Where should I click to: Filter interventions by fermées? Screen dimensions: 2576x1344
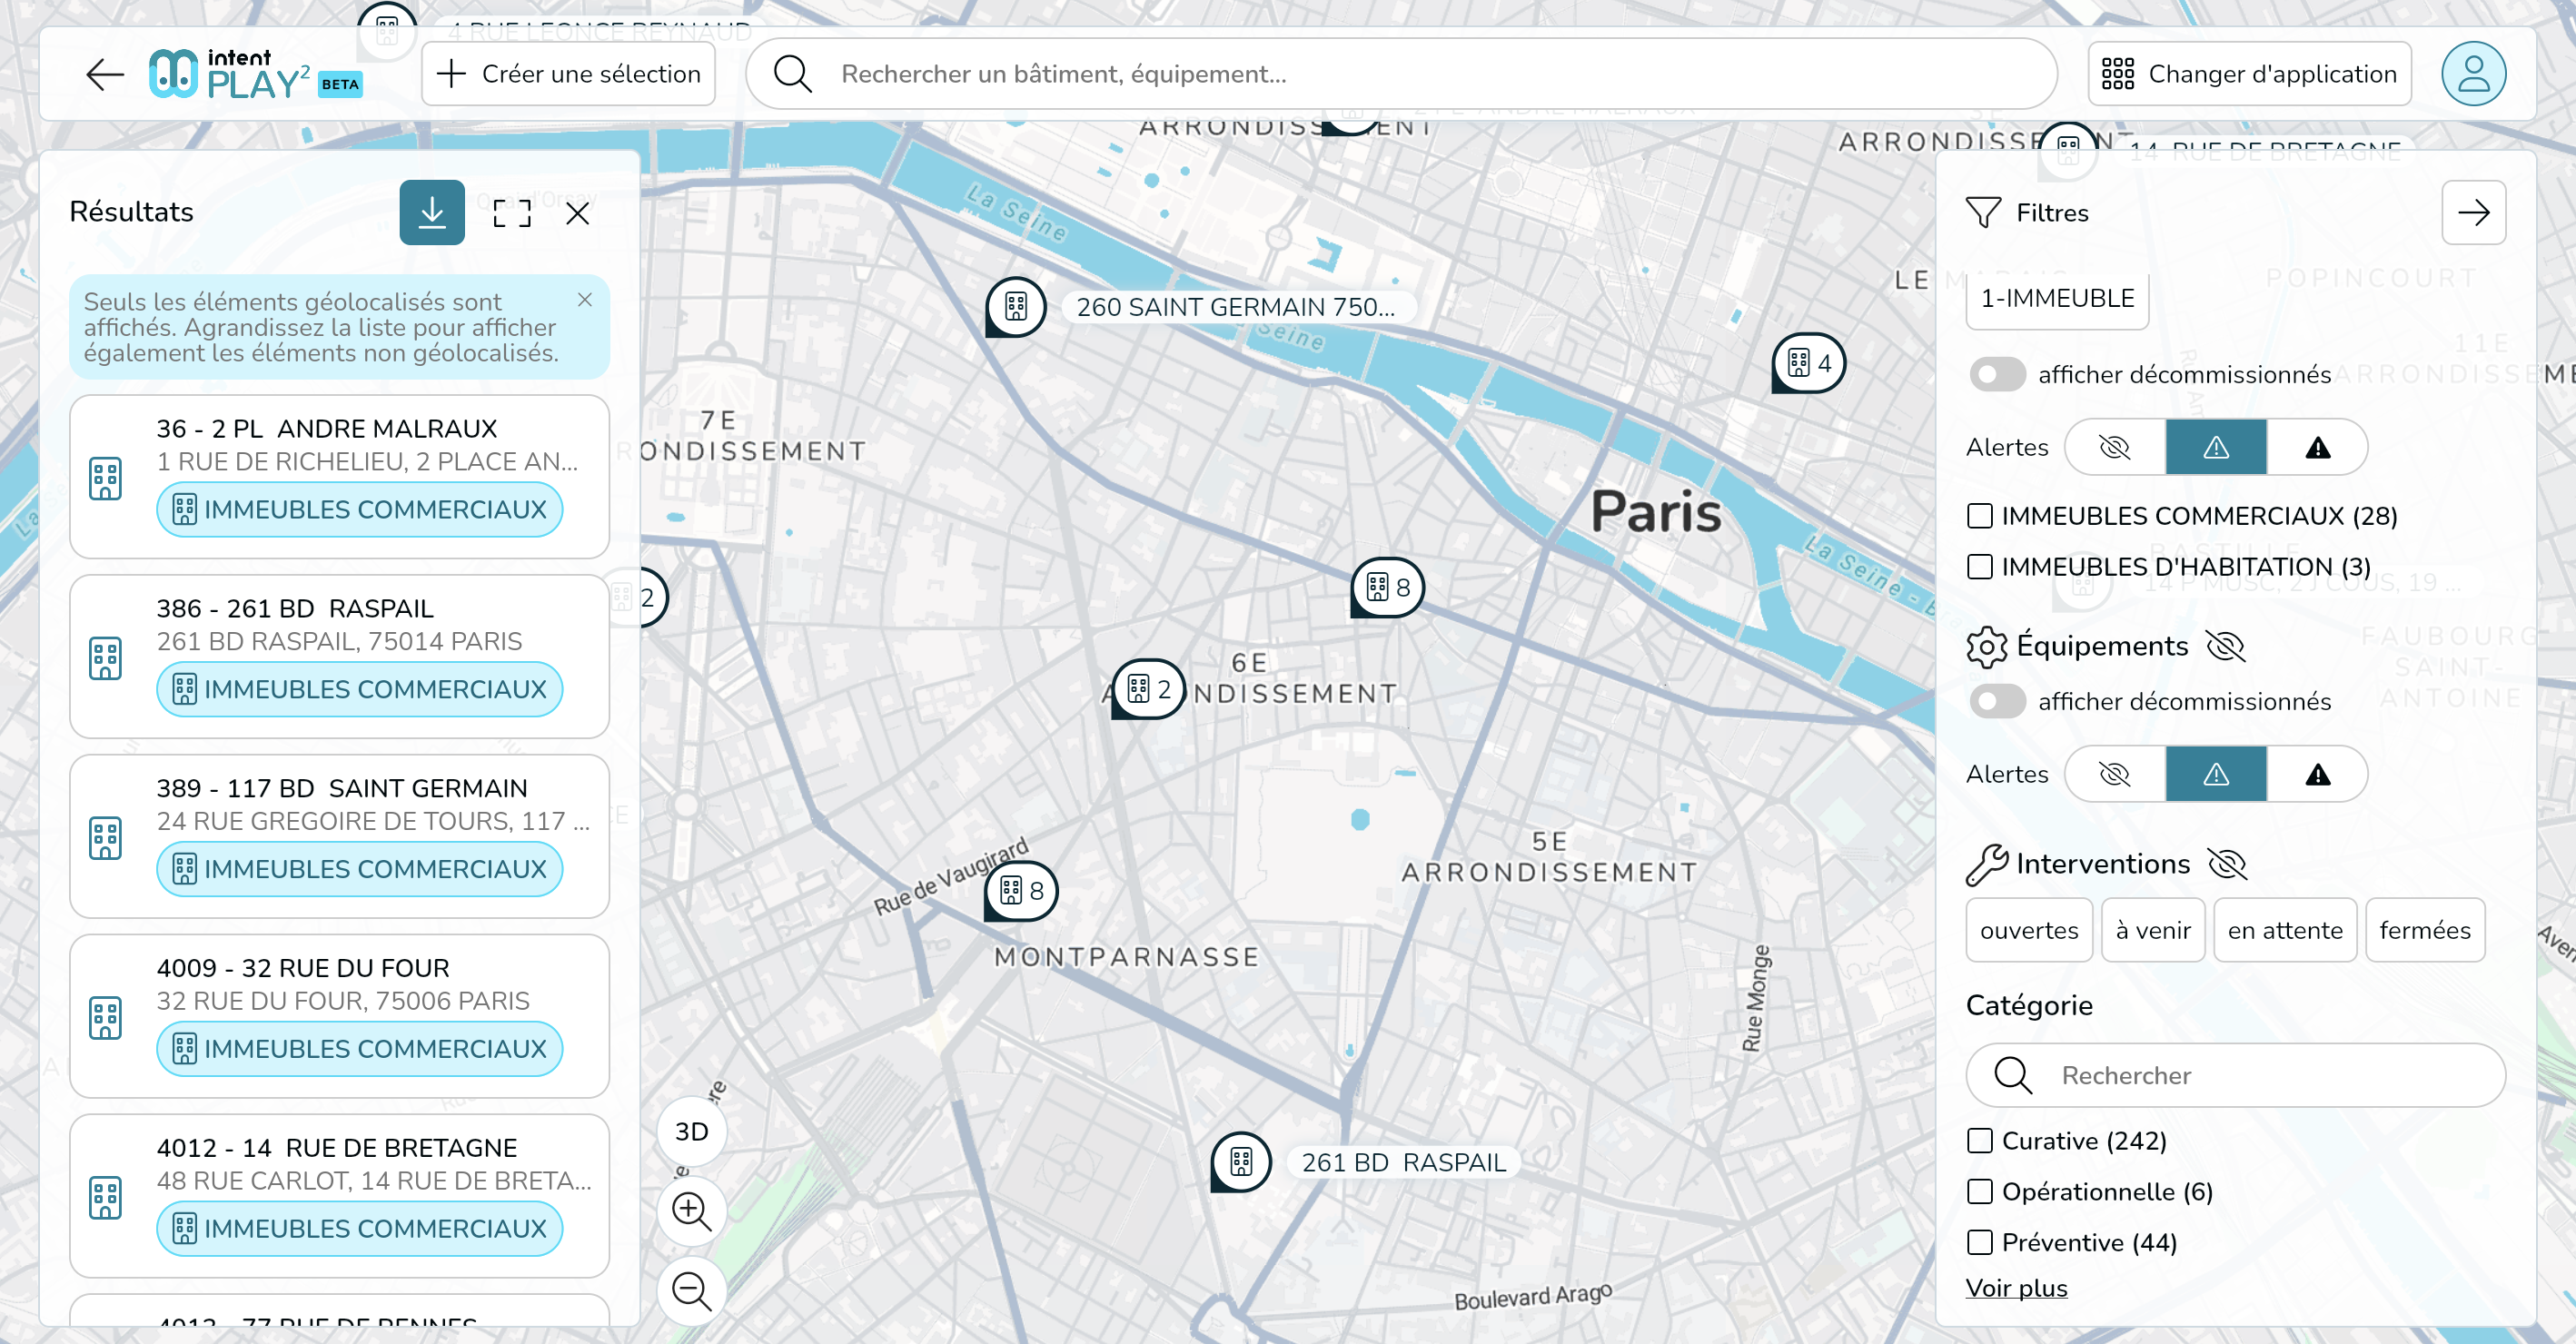(2425, 930)
